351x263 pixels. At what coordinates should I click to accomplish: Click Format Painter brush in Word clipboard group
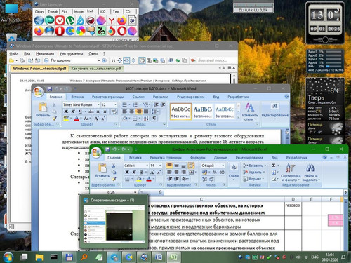(54, 119)
